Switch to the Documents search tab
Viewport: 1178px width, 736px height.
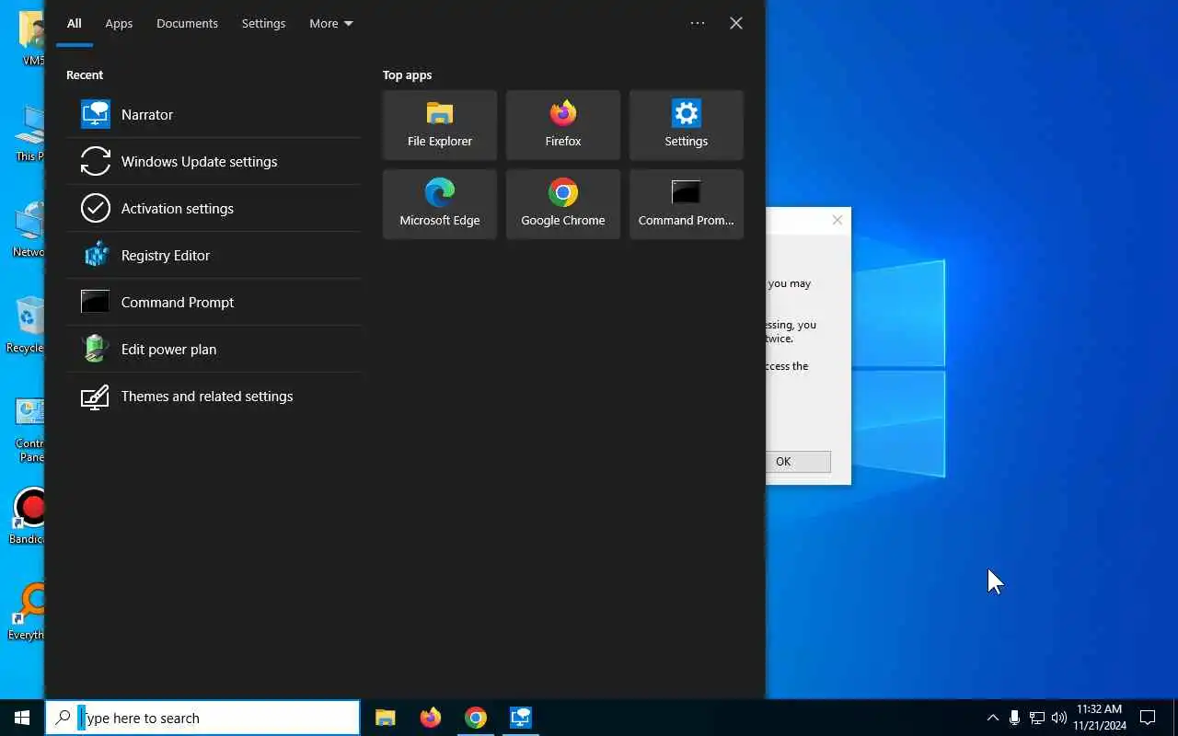click(x=187, y=23)
